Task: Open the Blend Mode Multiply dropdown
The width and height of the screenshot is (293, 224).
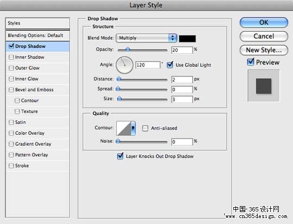Action: coord(146,38)
